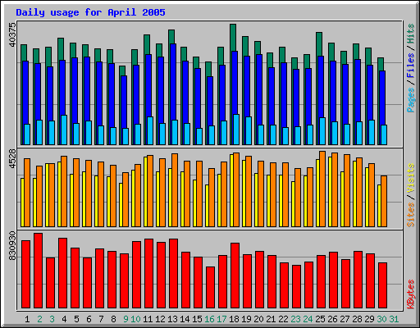
Task: Click day 20 on the x-axis
Action: pos(258,319)
